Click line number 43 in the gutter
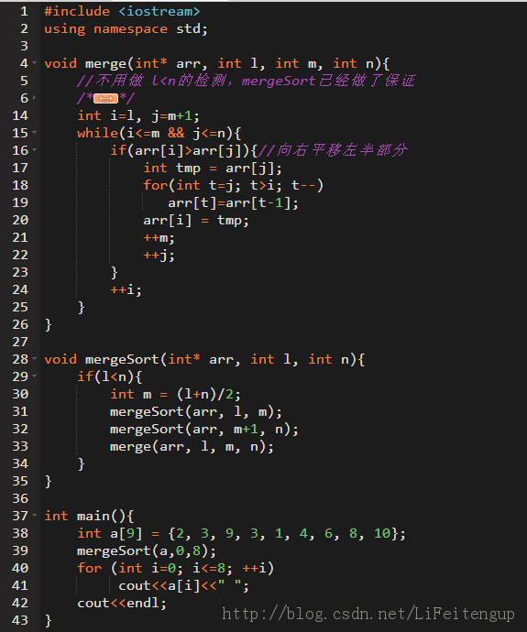Screen dimensions: 527x632 point(20,620)
